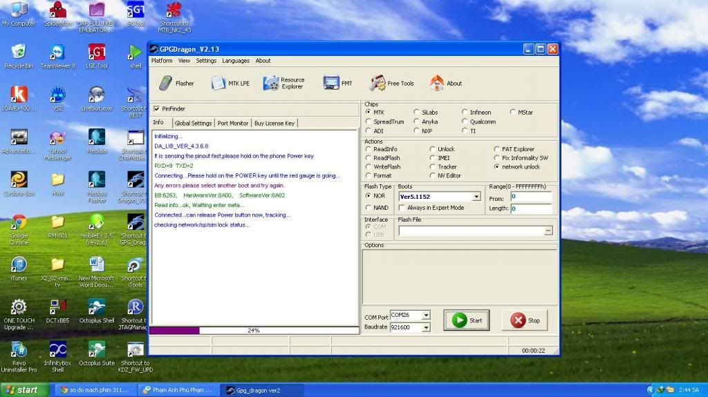Click the 24% progress bar
Viewport: 708px width, 397px height.
point(254,331)
